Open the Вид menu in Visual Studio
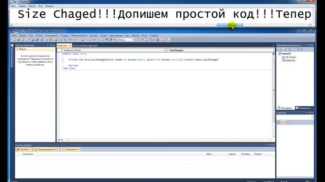The image size is (325, 182). click(x=31, y=35)
